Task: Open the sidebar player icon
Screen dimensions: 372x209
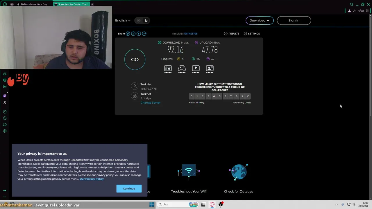Action: click(5, 112)
